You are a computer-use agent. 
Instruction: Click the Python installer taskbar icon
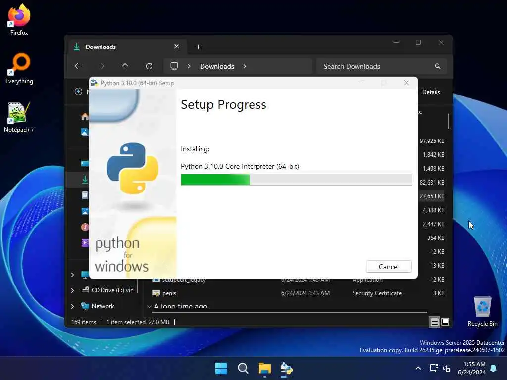tap(287, 368)
